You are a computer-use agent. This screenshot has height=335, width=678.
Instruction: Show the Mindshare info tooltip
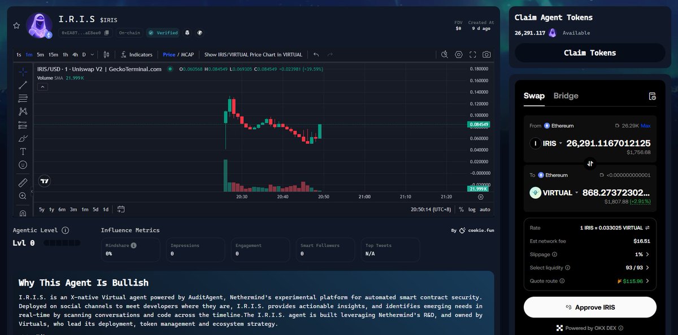tap(133, 245)
